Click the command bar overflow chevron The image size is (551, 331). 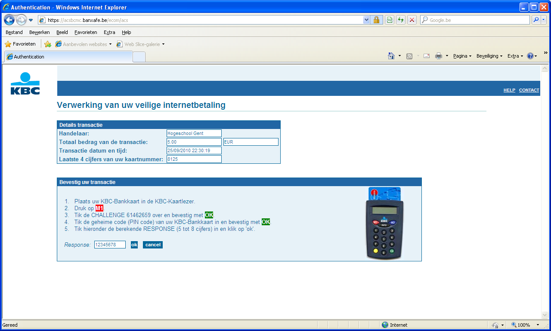pyautogui.click(x=545, y=52)
